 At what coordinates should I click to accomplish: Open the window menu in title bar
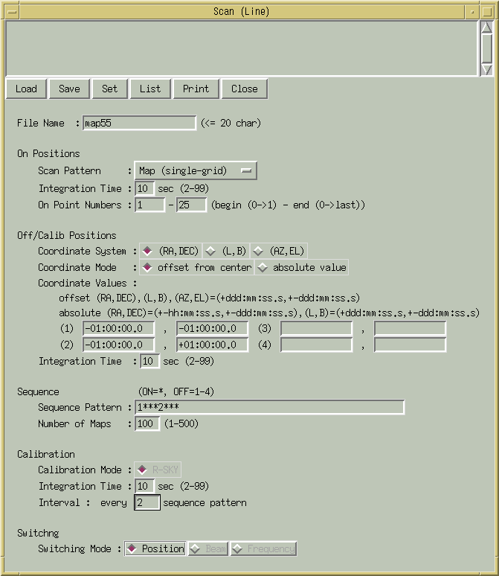10,11
